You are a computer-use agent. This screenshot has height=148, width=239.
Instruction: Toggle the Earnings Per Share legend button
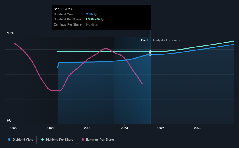click(98, 140)
